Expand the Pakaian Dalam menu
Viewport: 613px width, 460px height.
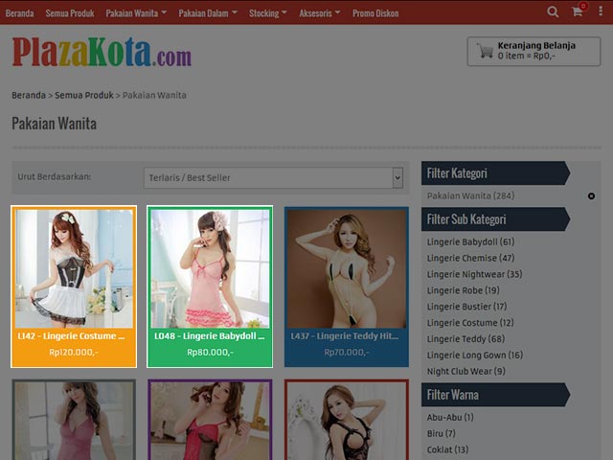209,12
